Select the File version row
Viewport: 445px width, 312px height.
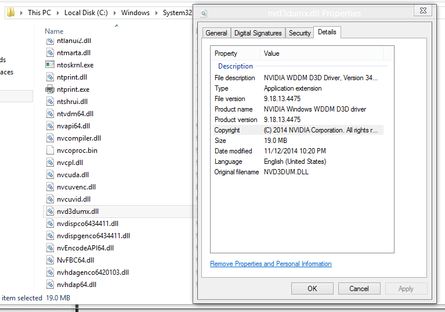click(298, 99)
